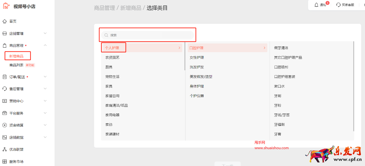Screen dimensions: 365x166
Task: Click the first category column scrollbar
Action: [x=185, y=56]
